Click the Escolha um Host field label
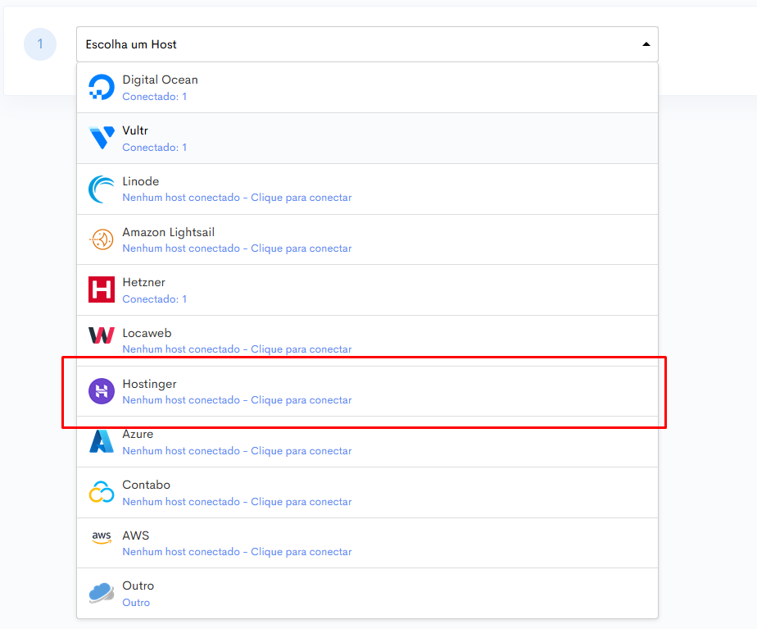This screenshot has height=629, width=757. [131, 44]
